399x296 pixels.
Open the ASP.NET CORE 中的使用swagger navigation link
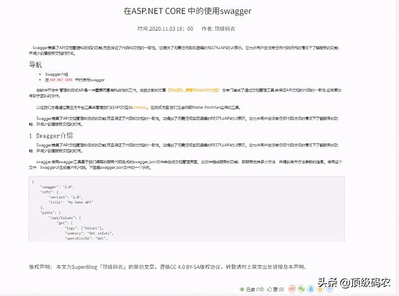click(x=75, y=80)
